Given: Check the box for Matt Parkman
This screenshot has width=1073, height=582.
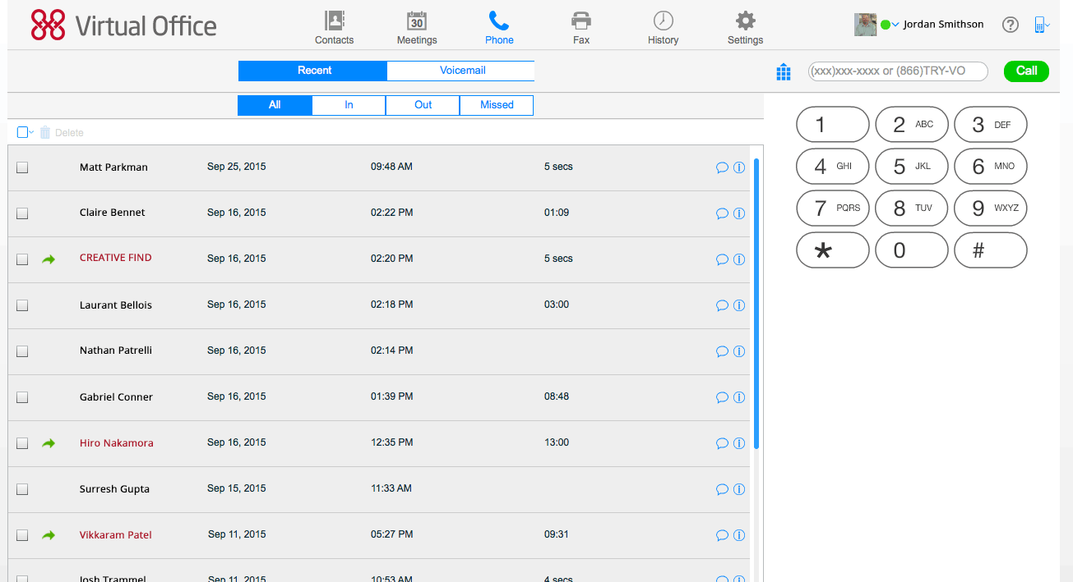Looking at the screenshot, I should (x=22, y=167).
